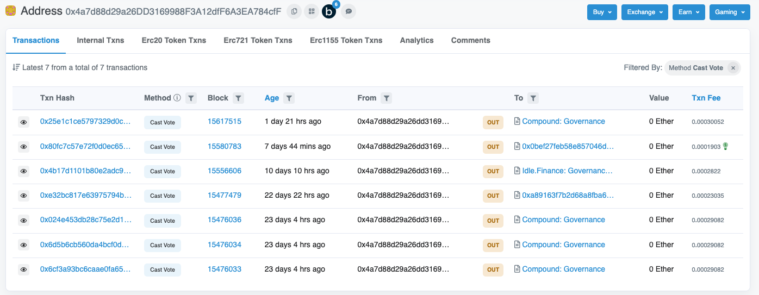Preview details of transaction 0x6d5b6cb560da4bcf0d
Viewport: 759px width, 295px height.
[24, 245]
